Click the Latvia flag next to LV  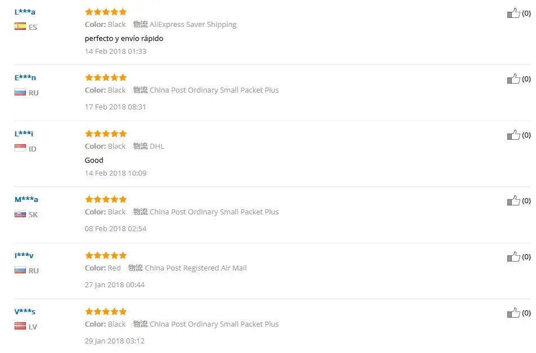pyautogui.click(x=20, y=326)
